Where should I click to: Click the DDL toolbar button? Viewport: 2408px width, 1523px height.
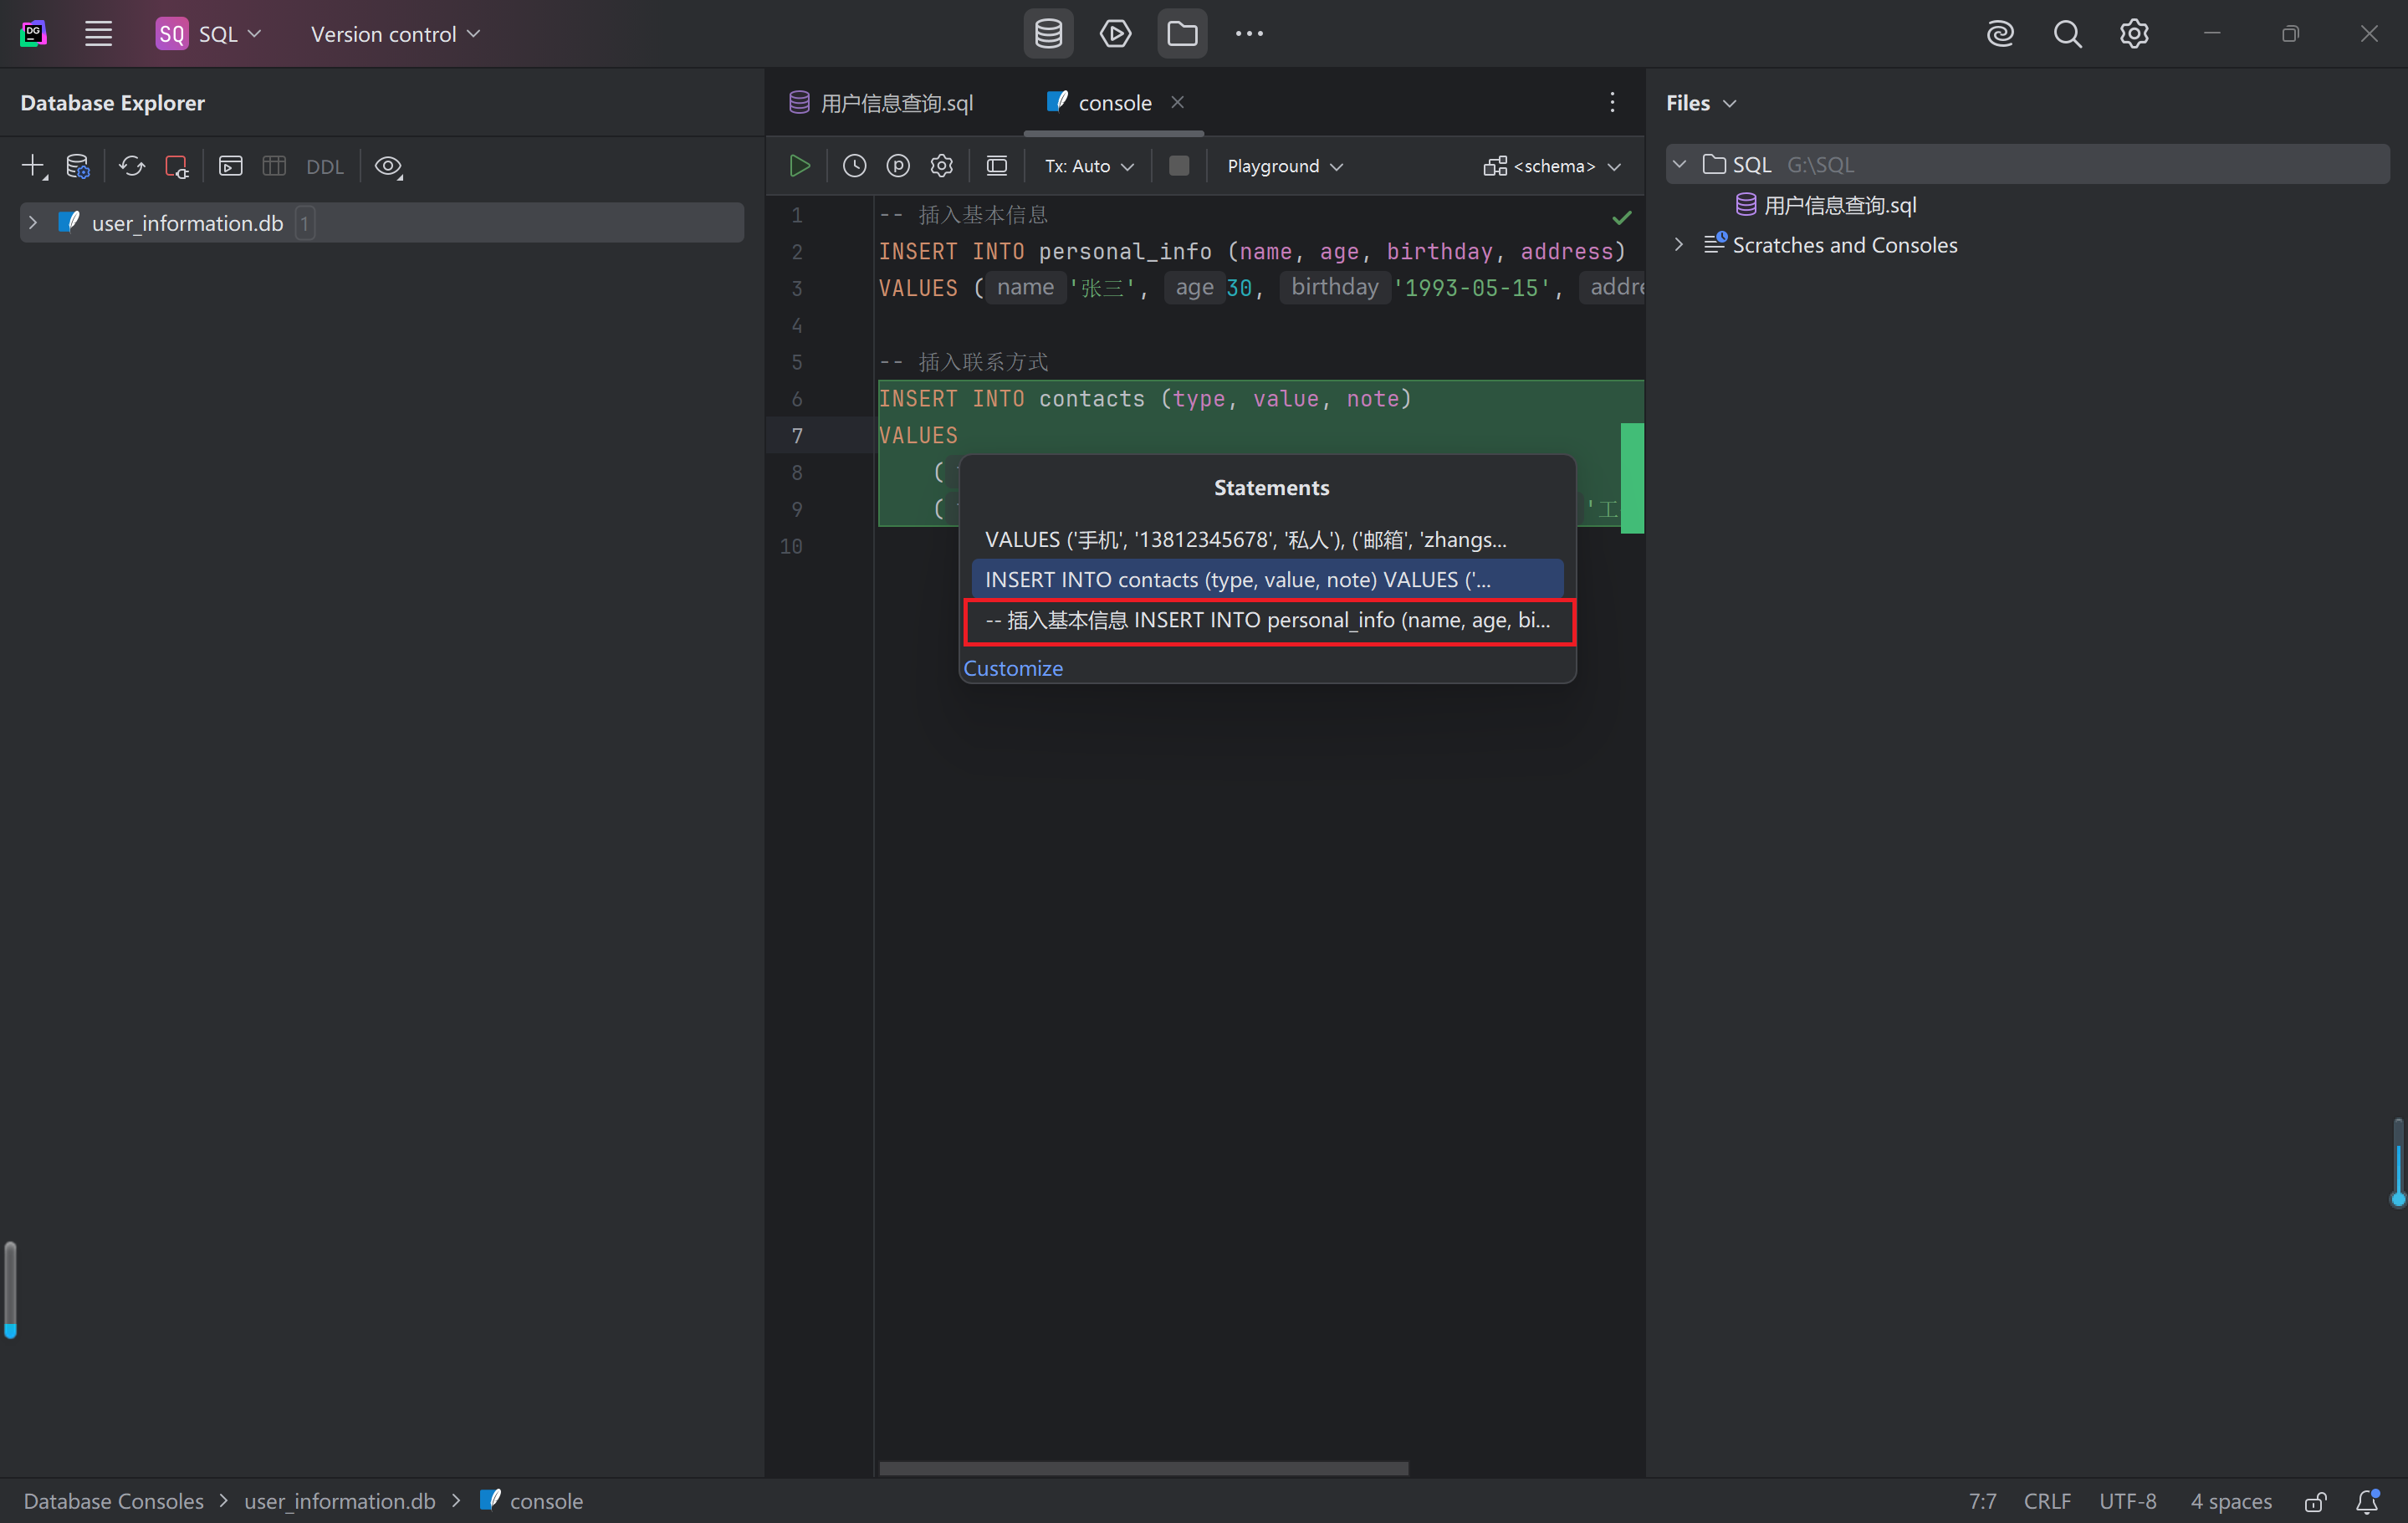click(324, 167)
